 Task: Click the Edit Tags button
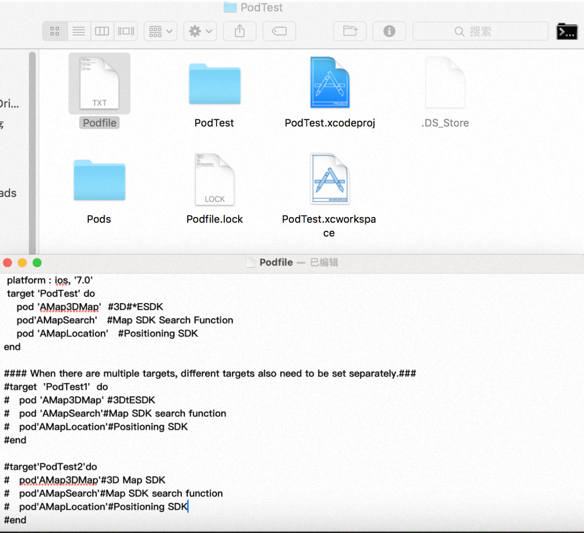[279, 31]
